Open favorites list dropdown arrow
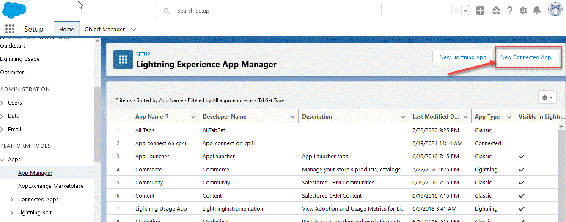Screen dimensions: 566x222 click(465, 11)
